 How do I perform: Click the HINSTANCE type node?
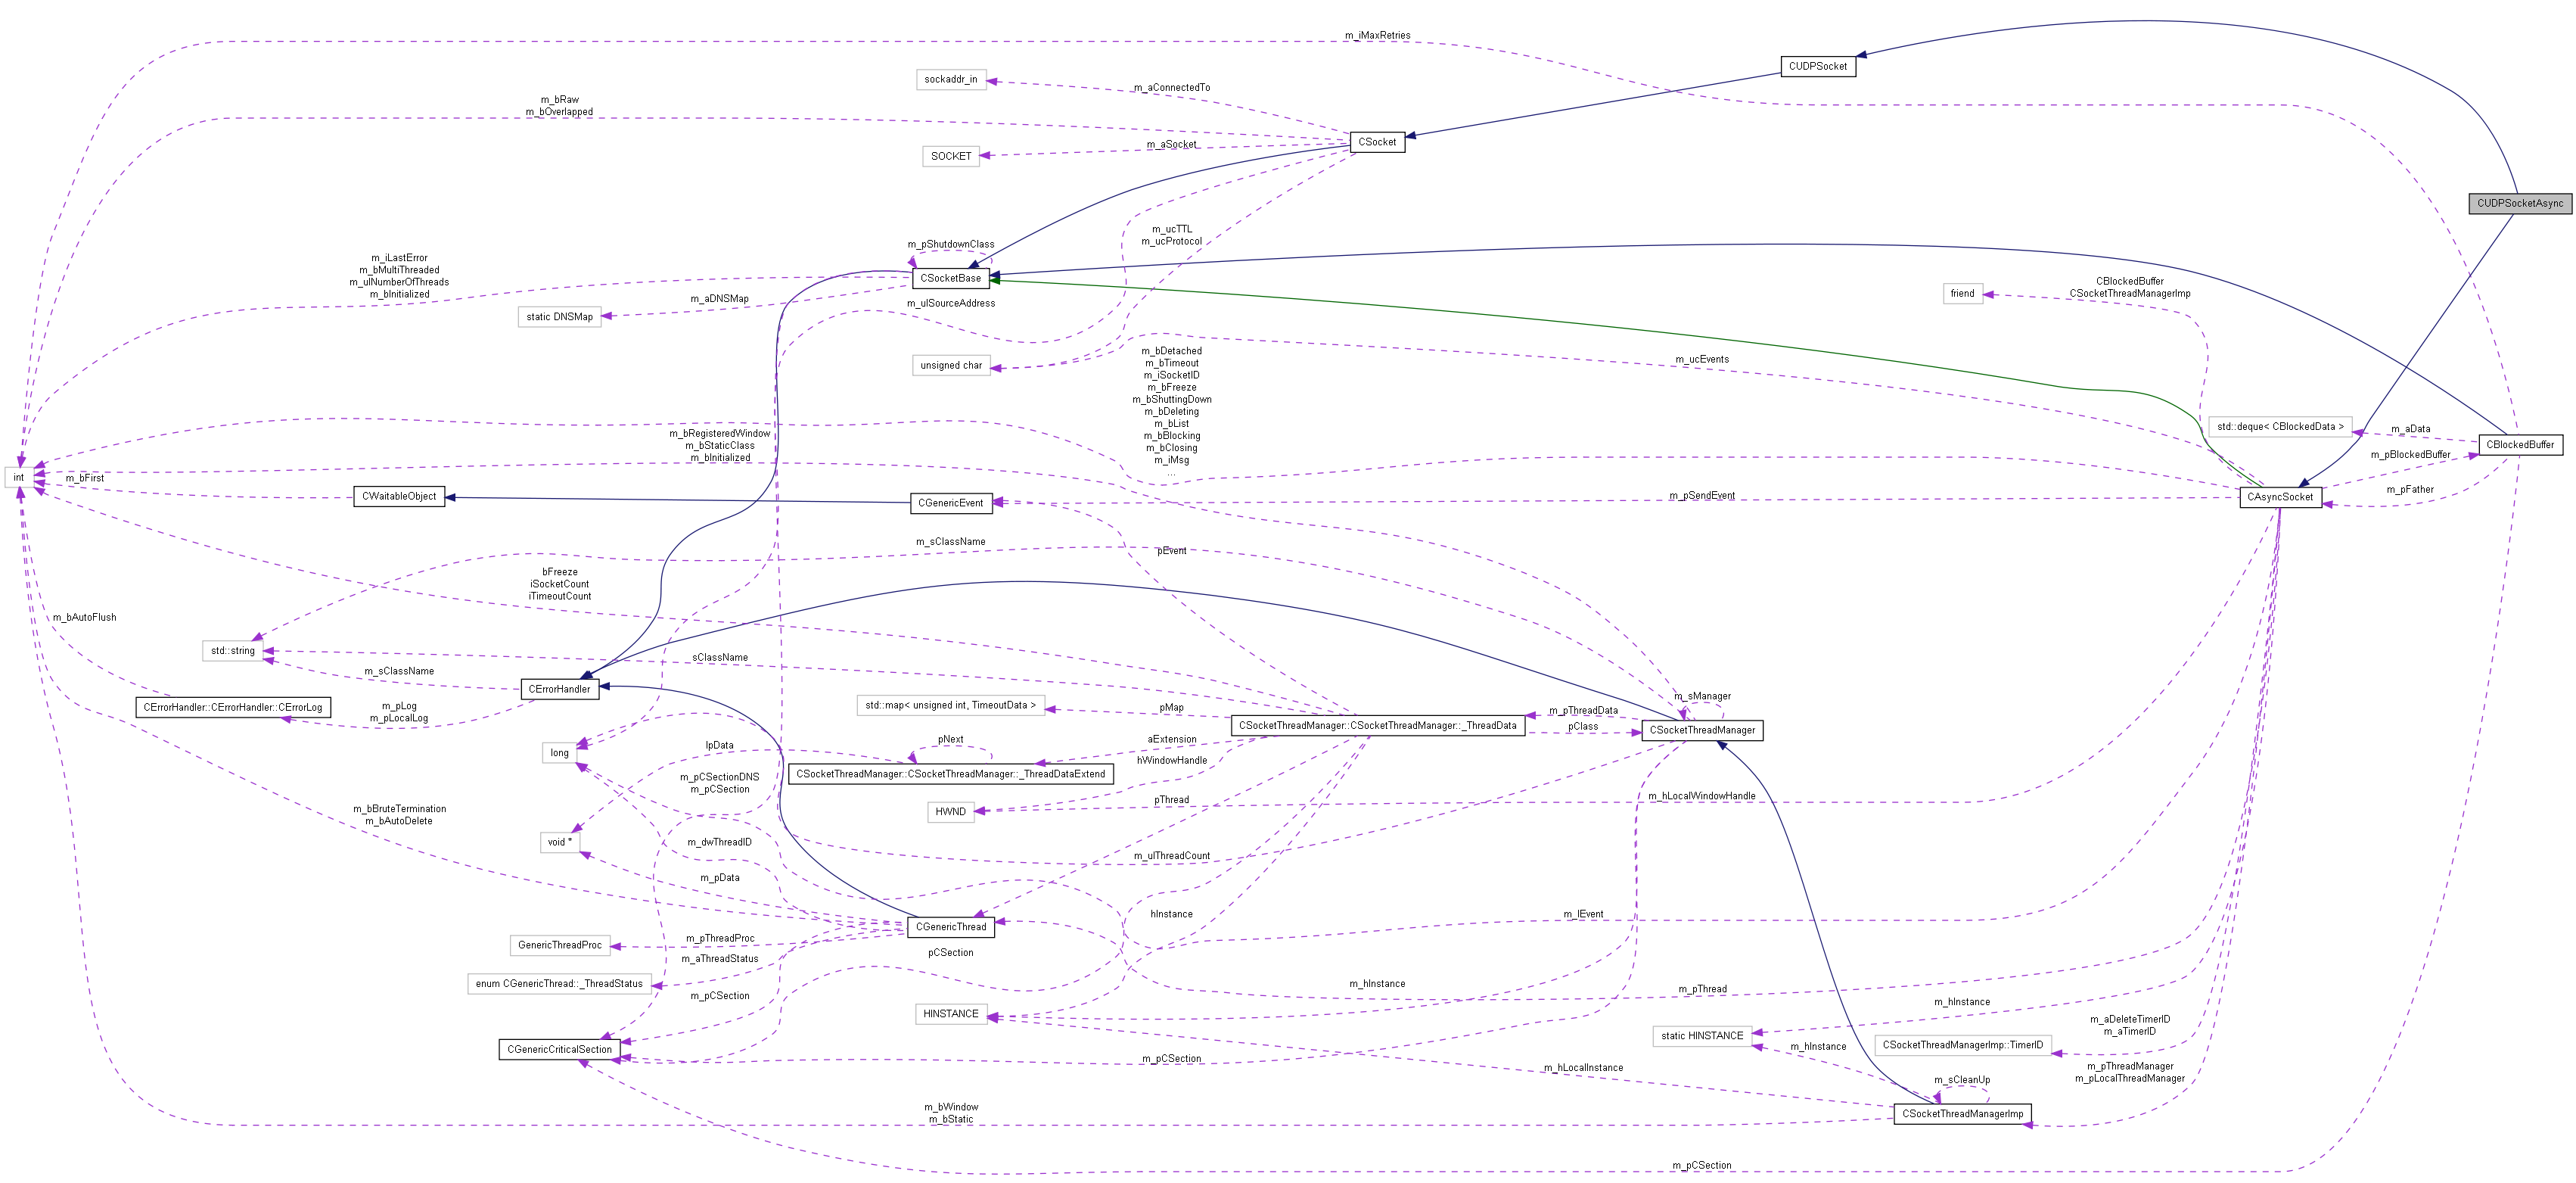(950, 1014)
